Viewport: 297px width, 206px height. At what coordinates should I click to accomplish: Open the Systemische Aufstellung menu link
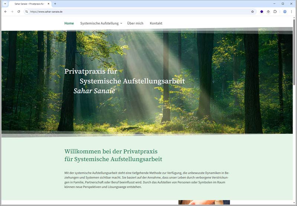tap(99, 23)
